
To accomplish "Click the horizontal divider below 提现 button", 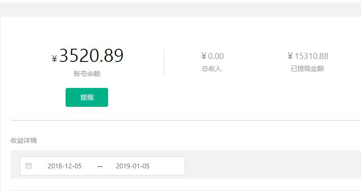I will [189, 120].
